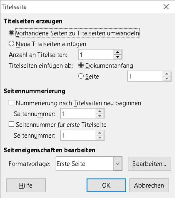Click the 'Hilfe' button
The width and height of the screenshot is (175, 198).
tap(26, 186)
